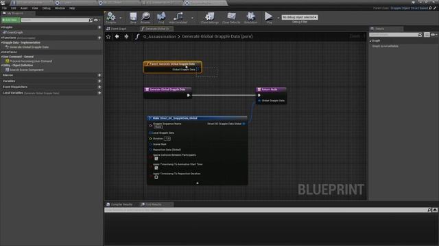
Task: Click the Reposition Data (Global) input pin
Action: [x=150, y=150]
